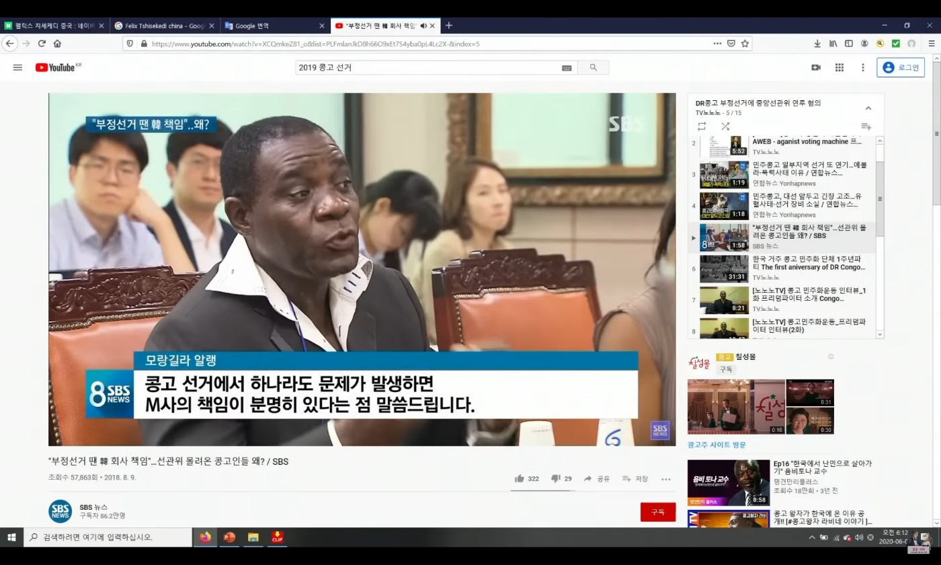Screen dimensions: 941x565
Task: Open Firefox account icon
Action: click(x=864, y=44)
